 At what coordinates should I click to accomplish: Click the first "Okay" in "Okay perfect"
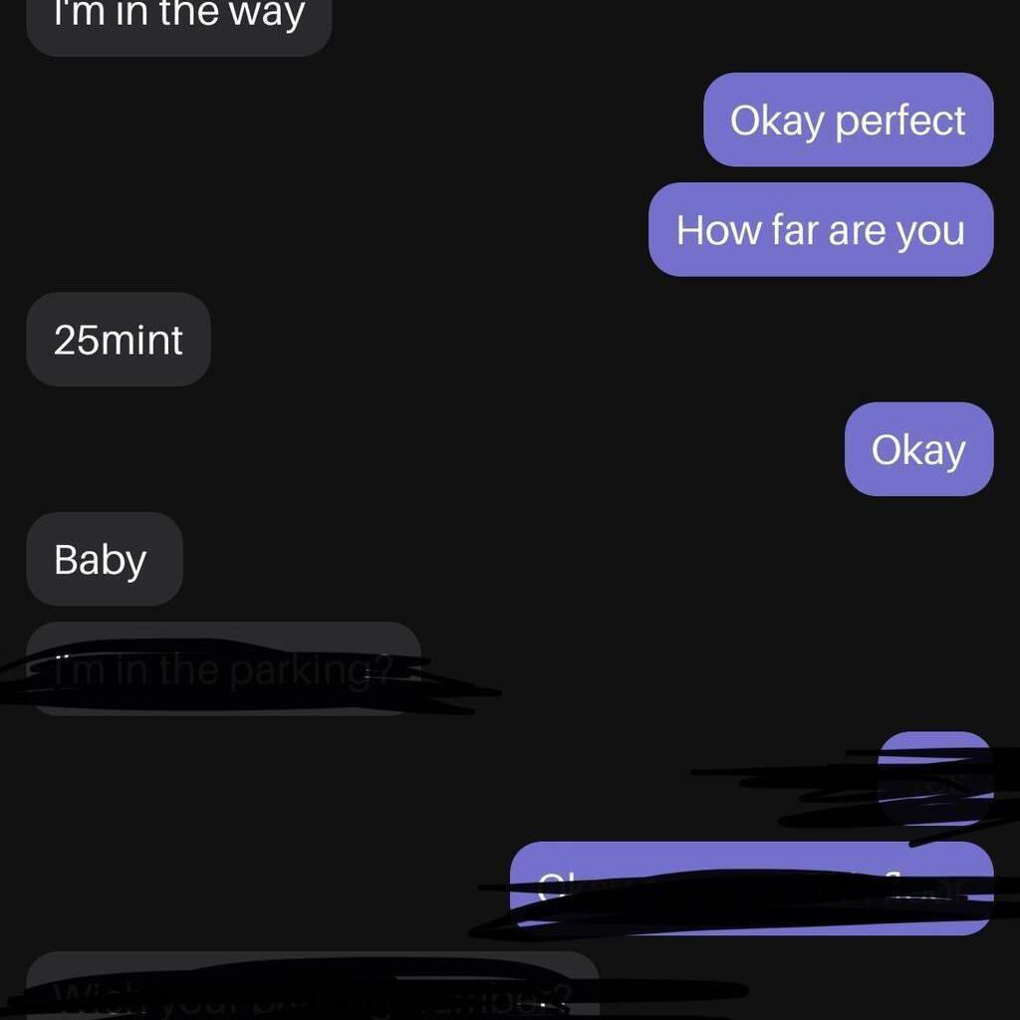click(x=777, y=121)
